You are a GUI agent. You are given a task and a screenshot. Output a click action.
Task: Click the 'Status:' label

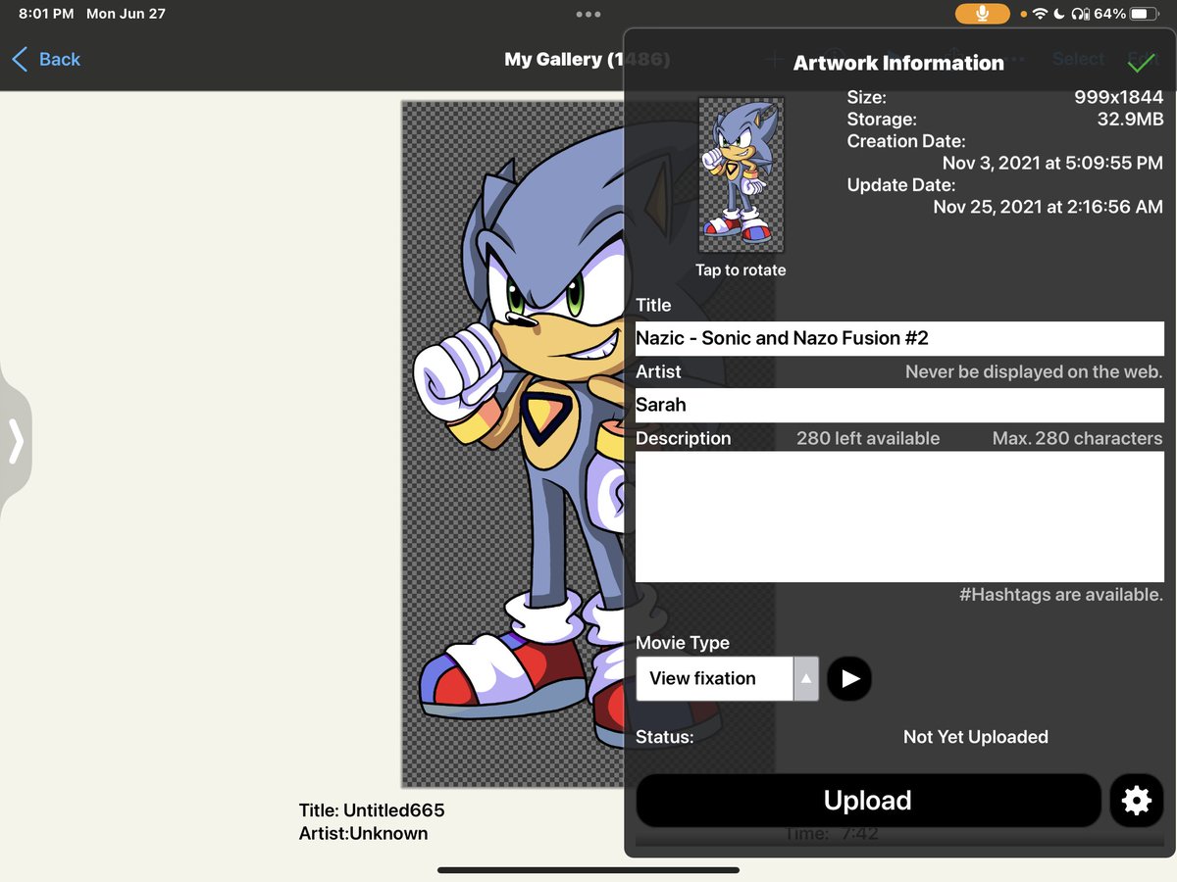pyautogui.click(x=664, y=737)
